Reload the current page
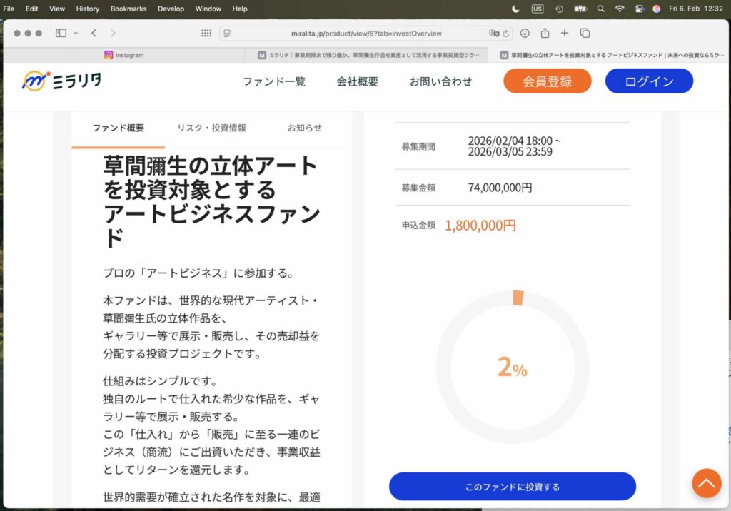The height and width of the screenshot is (511, 731). click(506, 33)
